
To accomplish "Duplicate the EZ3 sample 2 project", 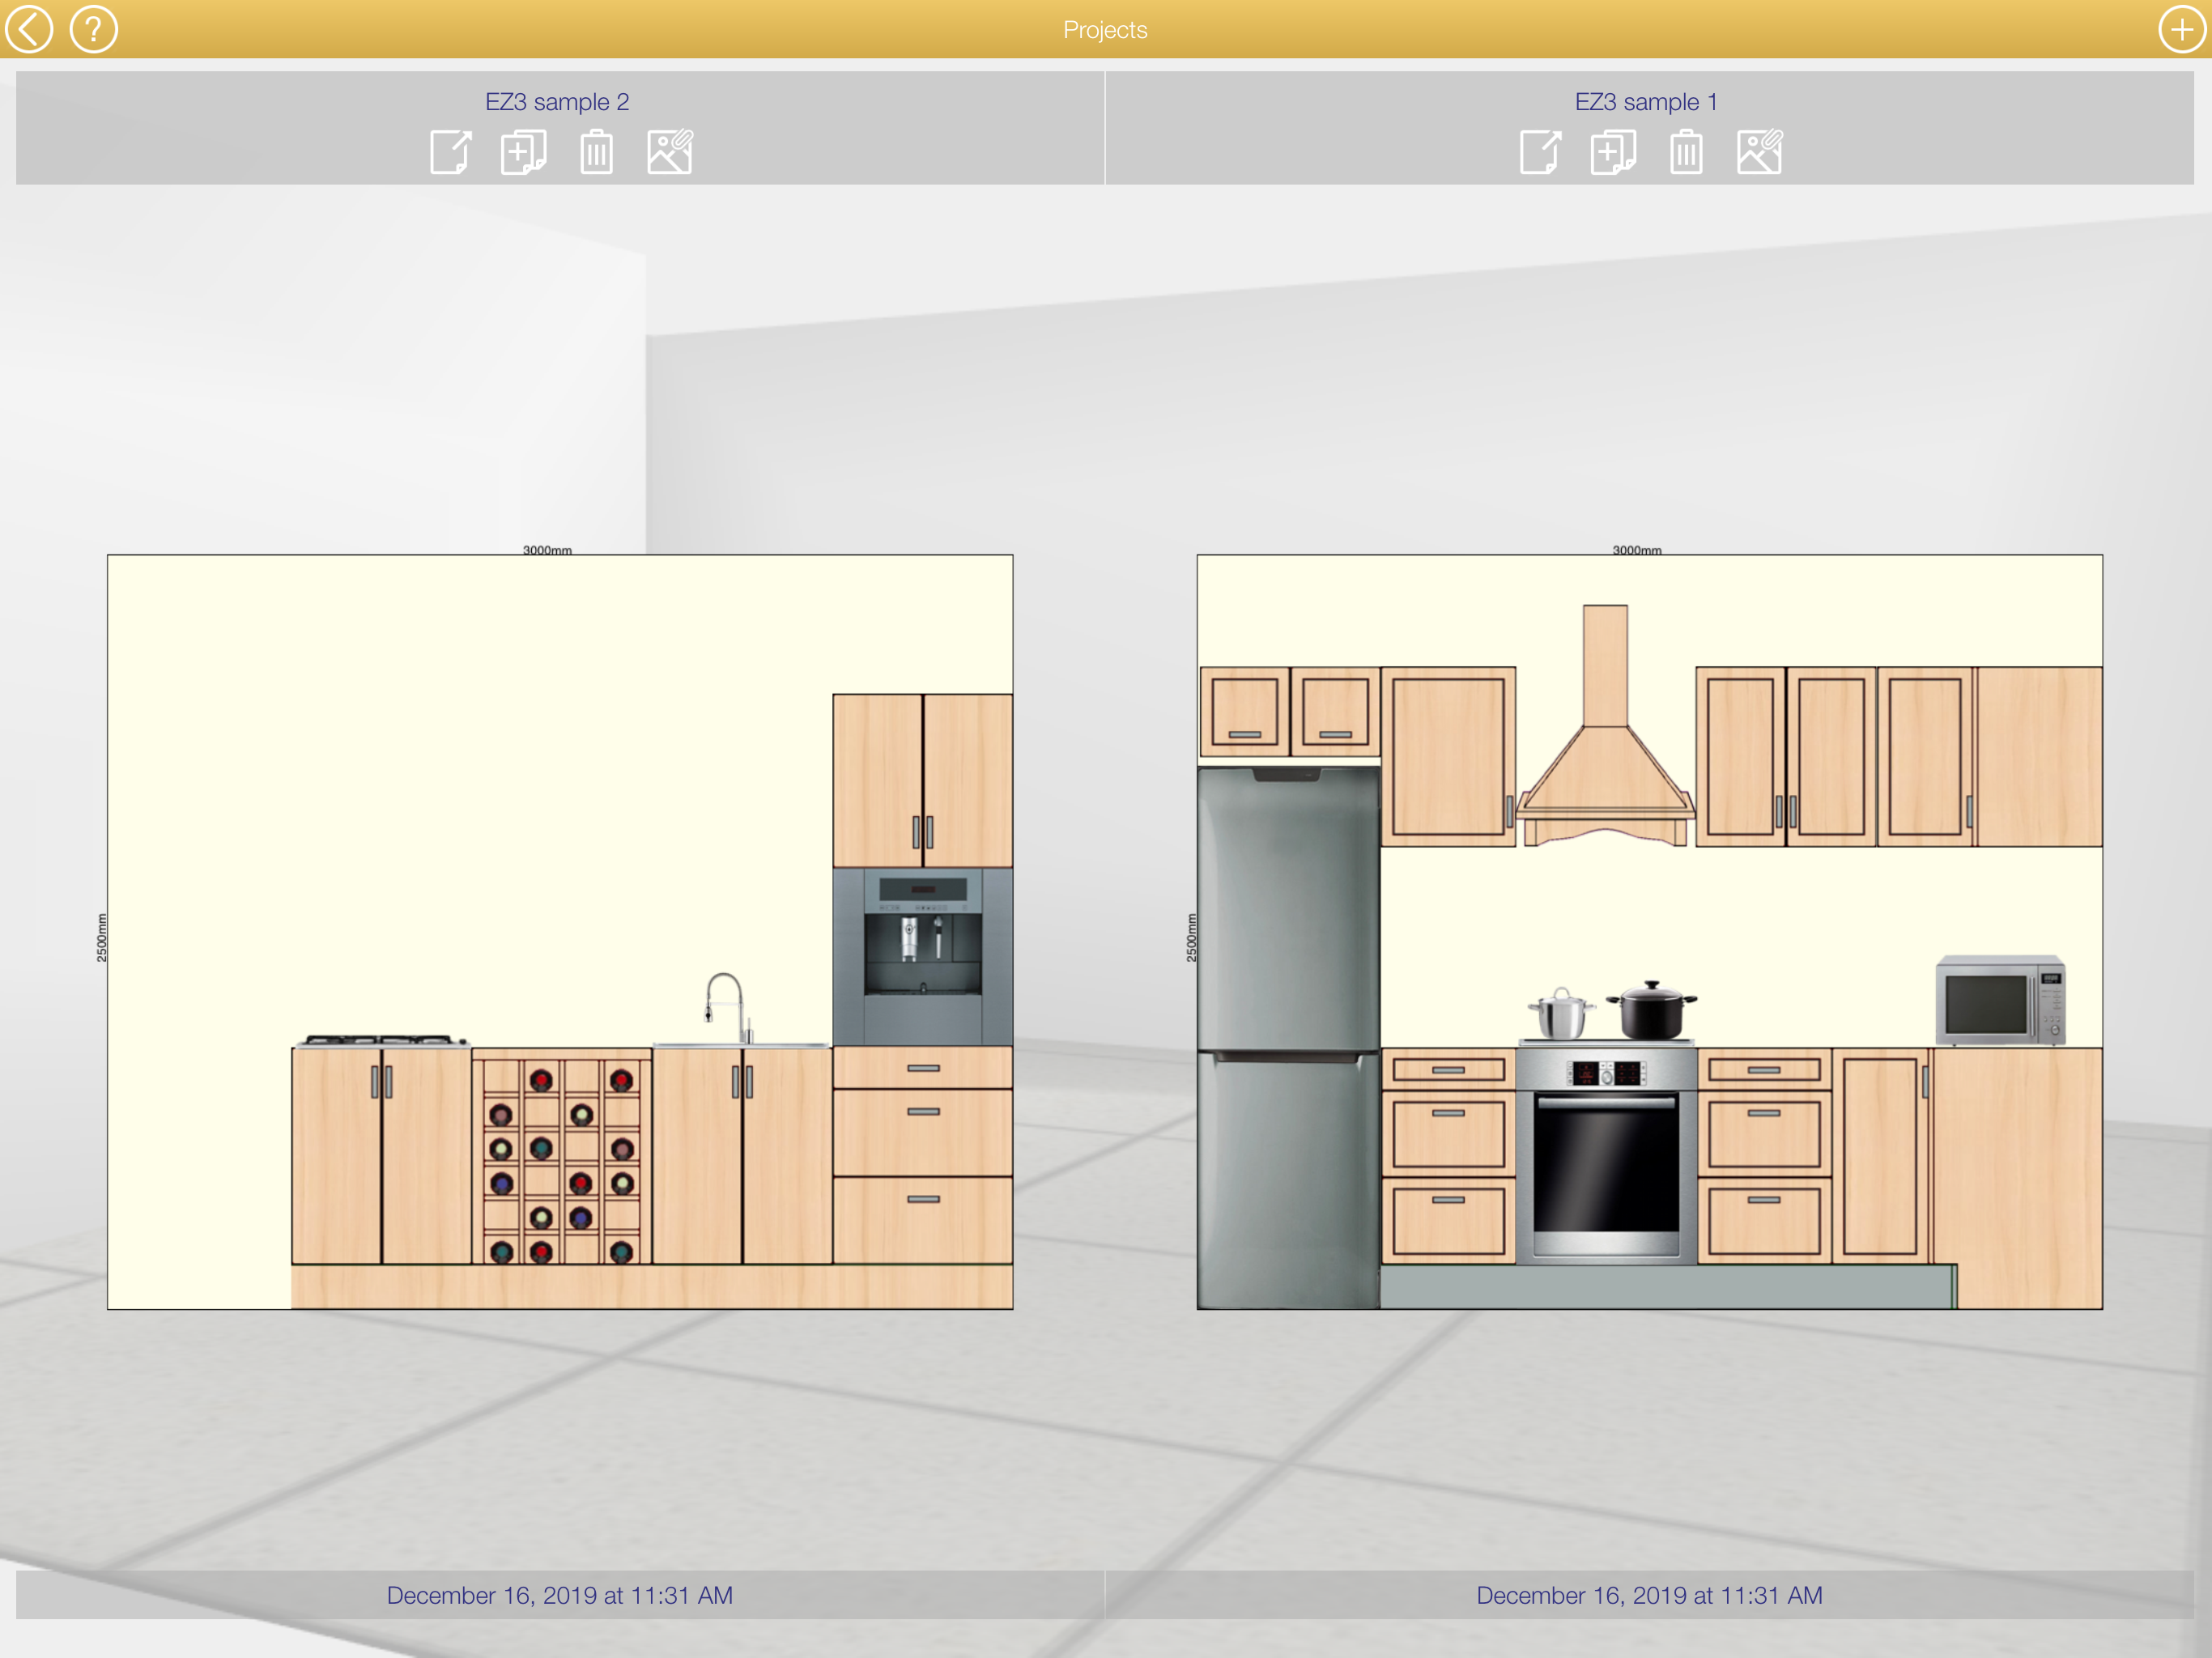I will coord(523,153).
